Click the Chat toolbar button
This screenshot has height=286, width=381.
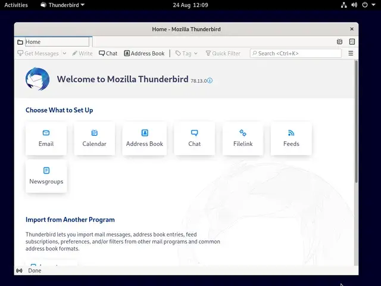108,53
